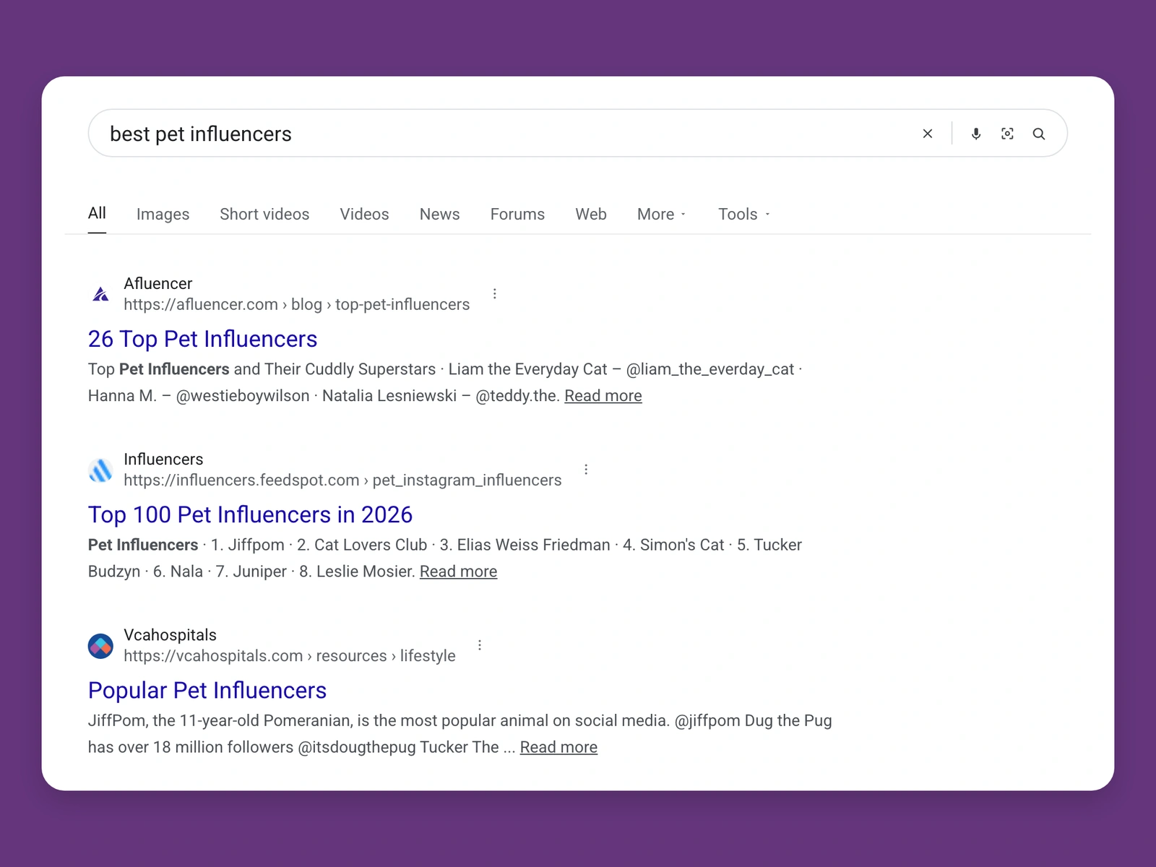Start voice search with the microphone icon
The width and height of the screenshot is (1156, 867).
pos(976,134)
